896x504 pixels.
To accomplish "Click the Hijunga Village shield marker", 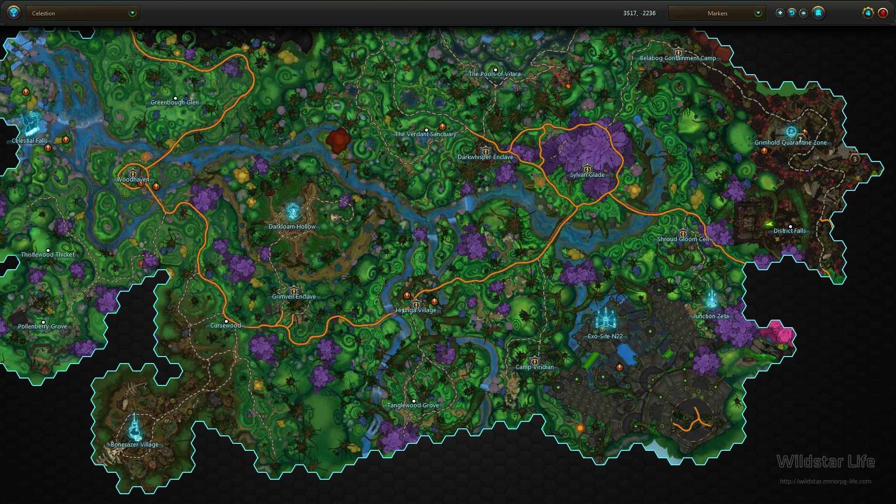I will (x=416, y=305).
